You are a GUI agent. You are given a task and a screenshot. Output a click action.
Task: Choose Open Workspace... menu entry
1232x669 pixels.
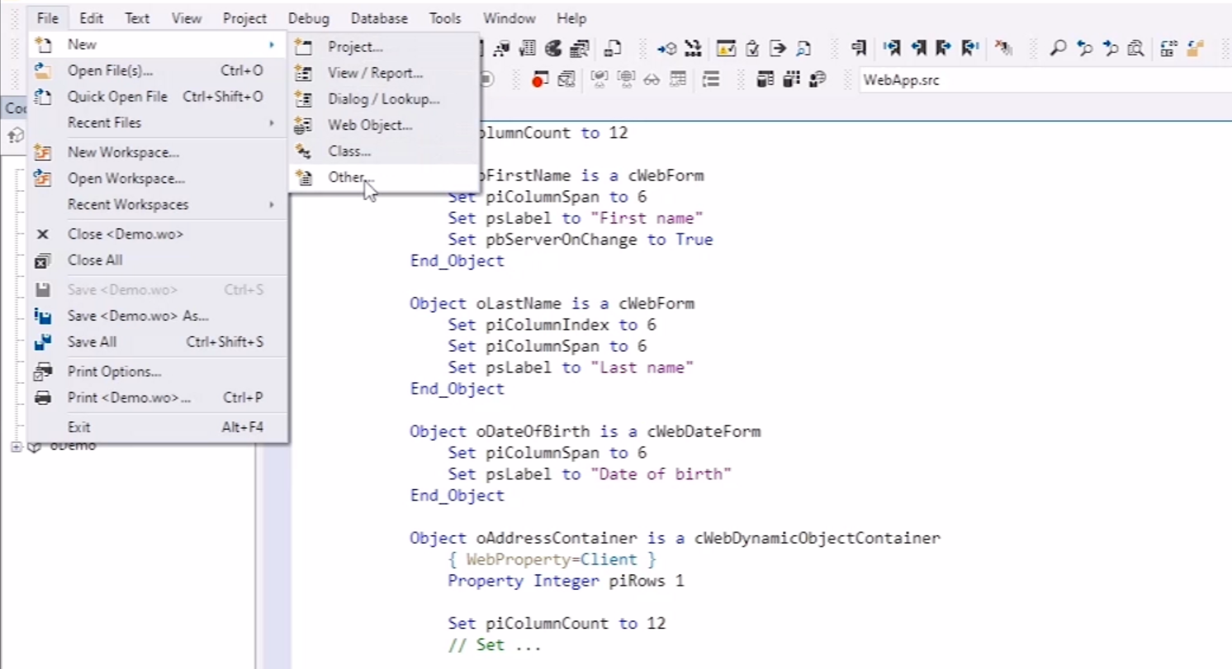coord(126,178)
